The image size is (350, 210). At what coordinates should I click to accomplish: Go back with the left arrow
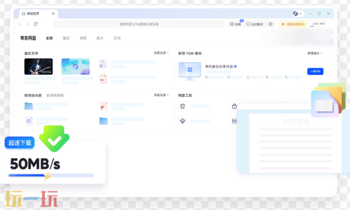(20, 24)
